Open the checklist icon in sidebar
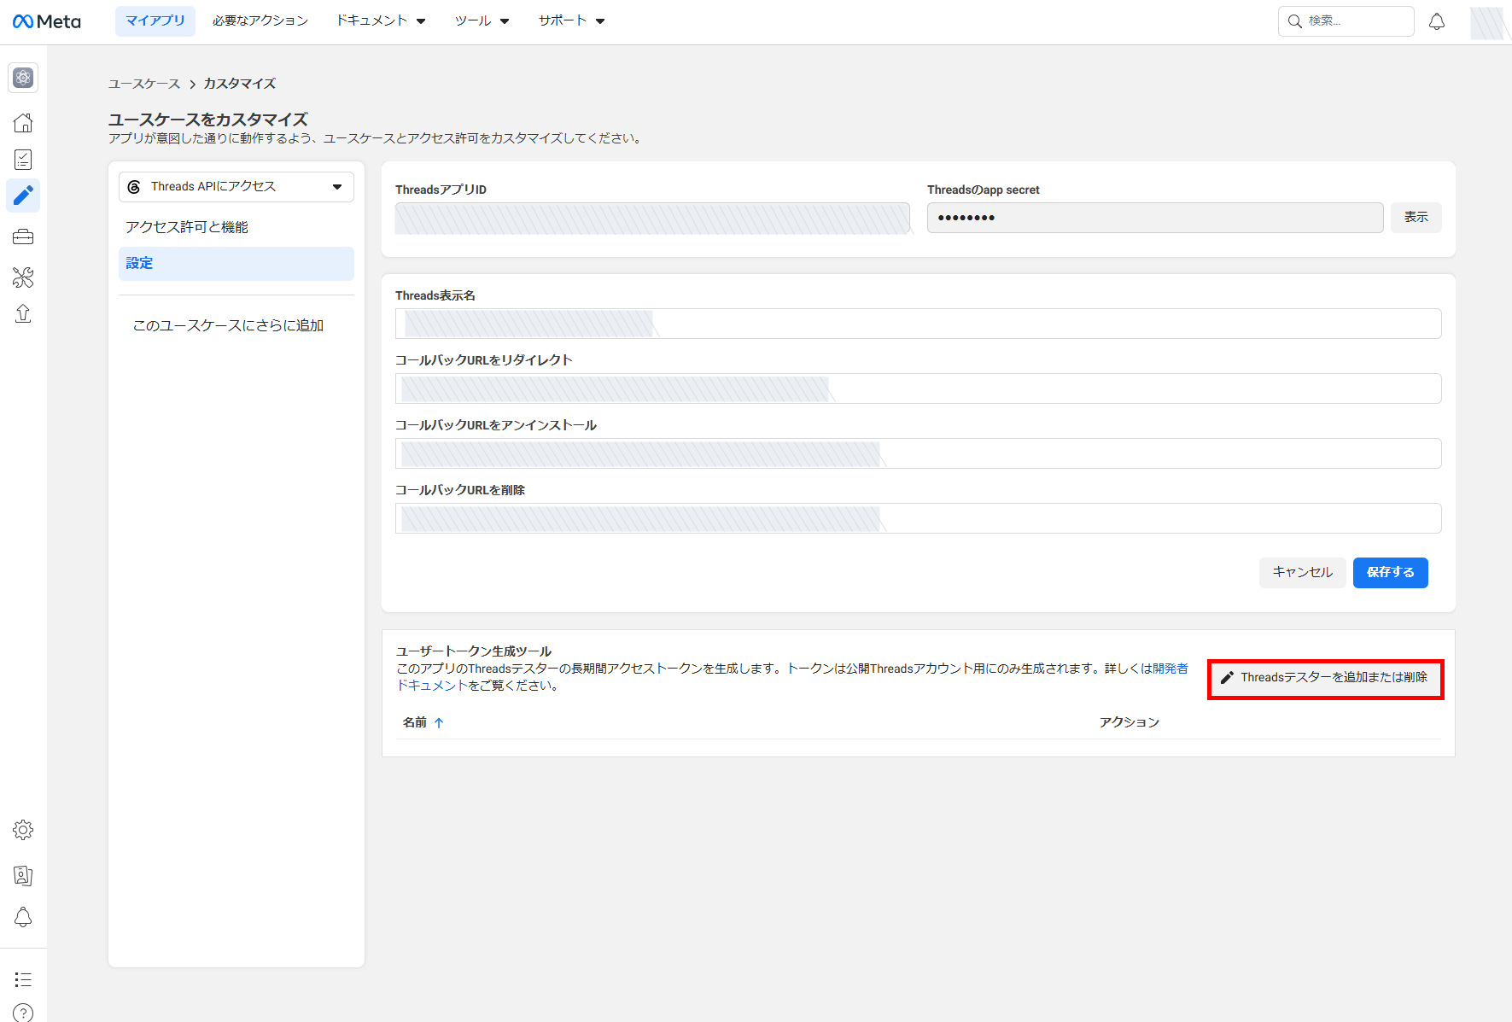 coord(23,160)
